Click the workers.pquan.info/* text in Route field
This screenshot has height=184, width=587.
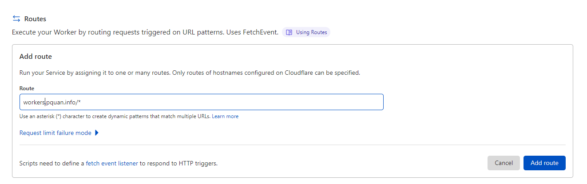(x=52, y=102)
